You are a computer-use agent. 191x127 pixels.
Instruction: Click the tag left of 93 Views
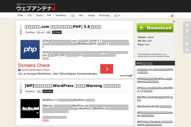49,32
